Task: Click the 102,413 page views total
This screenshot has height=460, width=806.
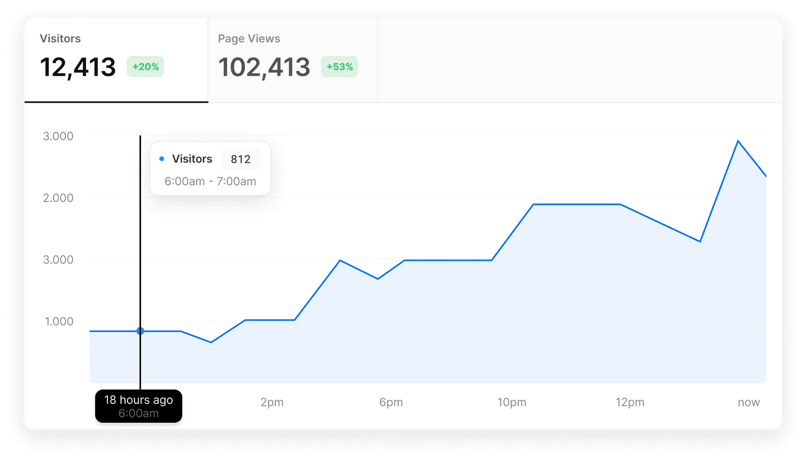Action: point(264,67)
